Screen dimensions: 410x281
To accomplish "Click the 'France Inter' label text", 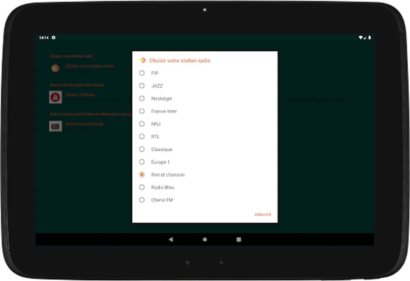I will coord(164,111).
